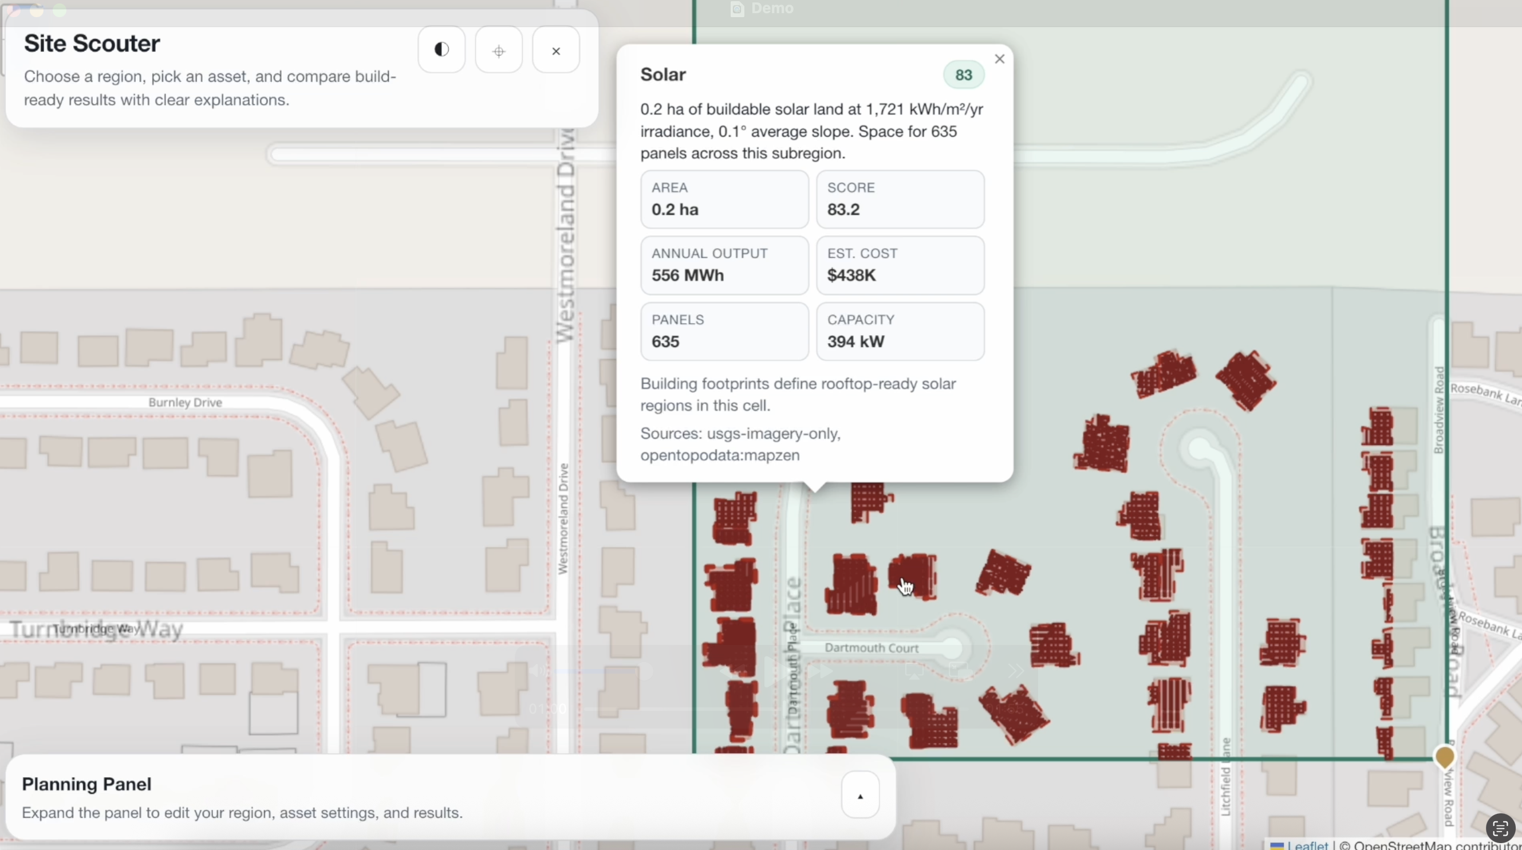Click the faint volume slider overlay
The height and width of the screenshot is (850, 1522).
point(597,671)
